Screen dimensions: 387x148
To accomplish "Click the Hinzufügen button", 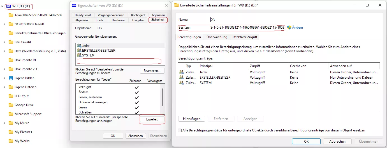I will [x=192, y=119].
